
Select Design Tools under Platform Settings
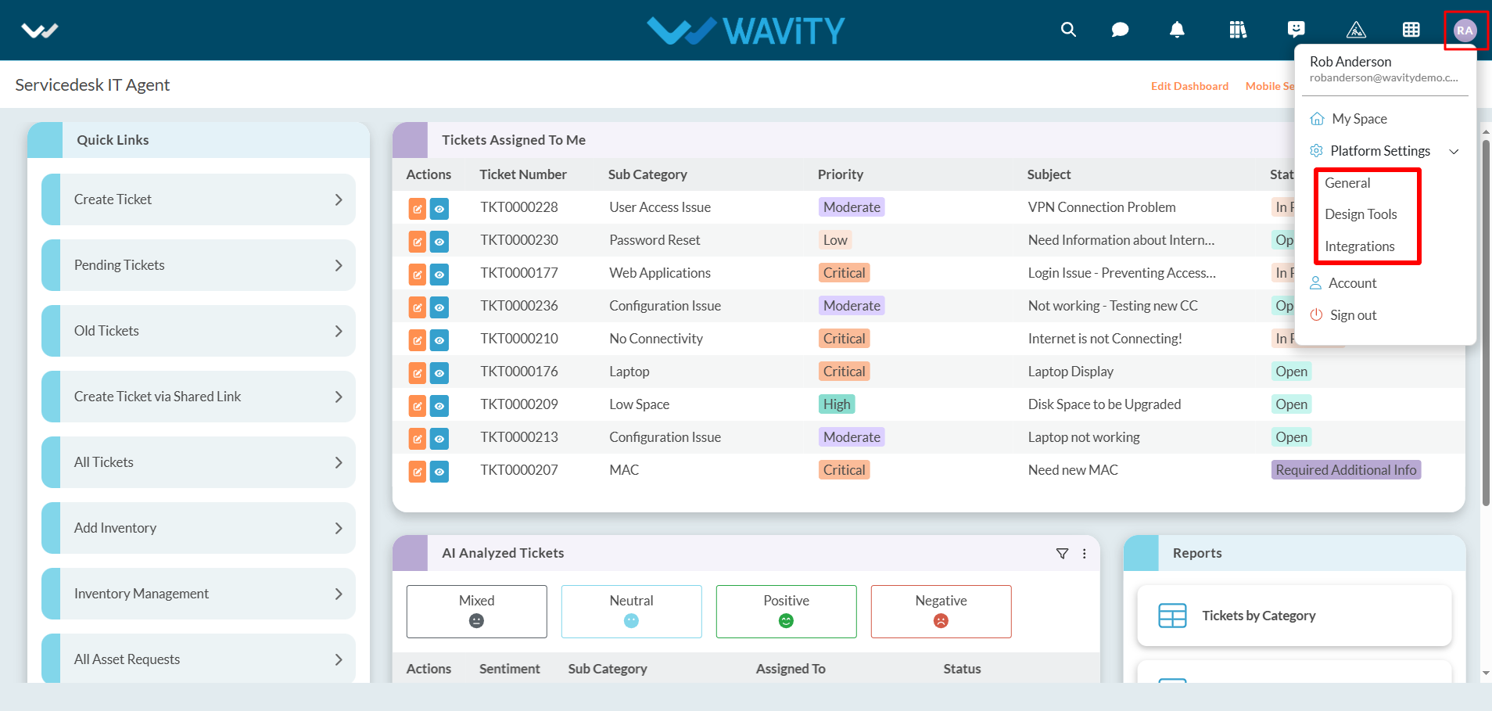pyautogui.click(x=1361, y=214)
